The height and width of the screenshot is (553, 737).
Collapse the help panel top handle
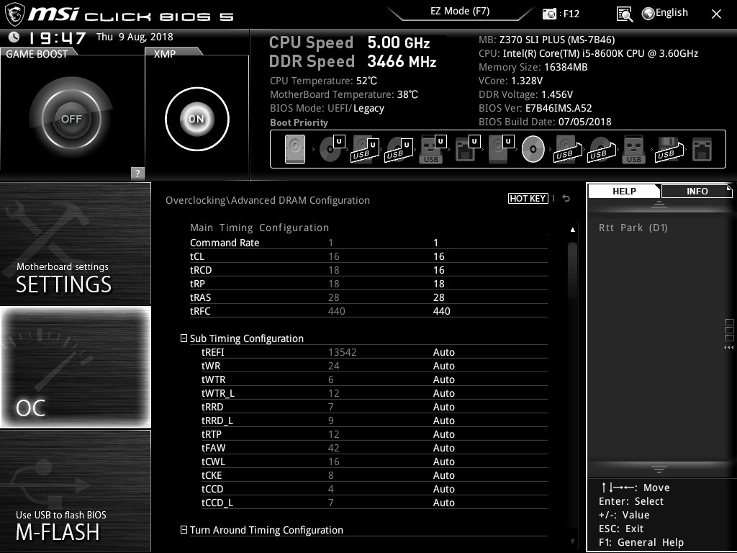point(659,204)
